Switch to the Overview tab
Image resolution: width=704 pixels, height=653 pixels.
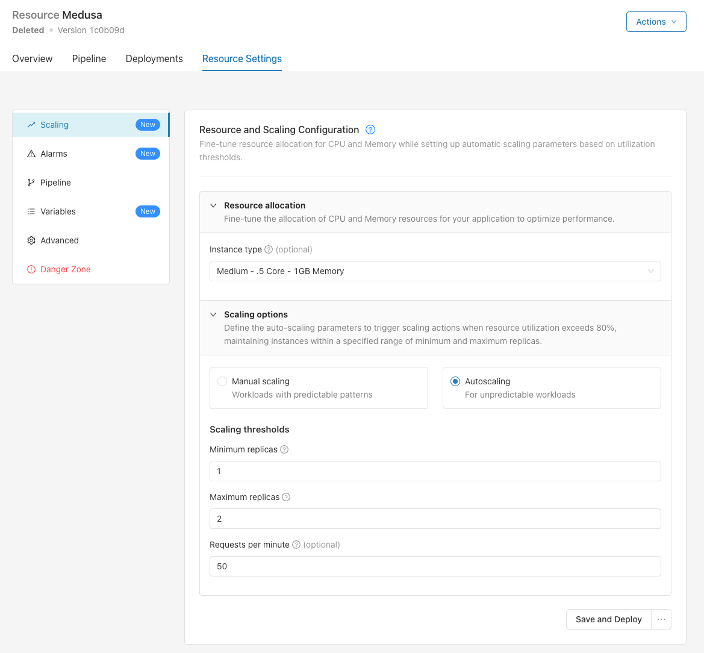pos(33,59)
